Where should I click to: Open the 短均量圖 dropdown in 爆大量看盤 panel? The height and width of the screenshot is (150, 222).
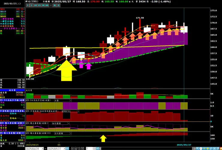[61, 123]
